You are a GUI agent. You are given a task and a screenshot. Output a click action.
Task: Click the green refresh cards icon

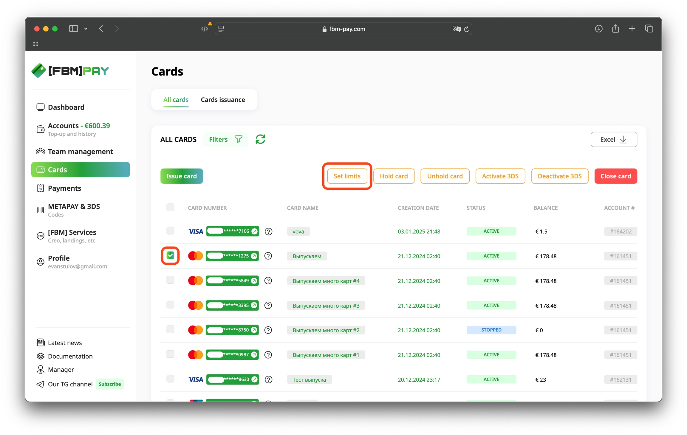[x=260, y=139]
